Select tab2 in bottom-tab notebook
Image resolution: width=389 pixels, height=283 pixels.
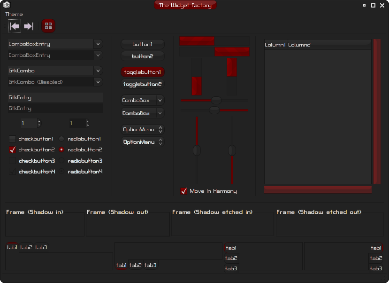coord(135,265)
